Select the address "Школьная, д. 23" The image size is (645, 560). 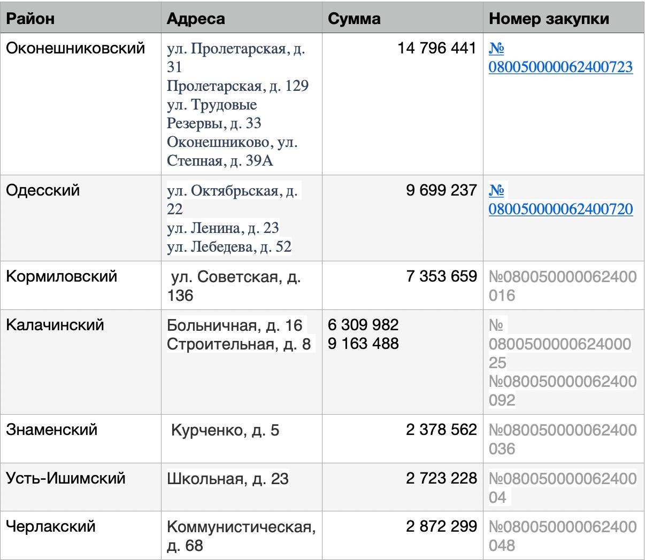pos(228,478)
